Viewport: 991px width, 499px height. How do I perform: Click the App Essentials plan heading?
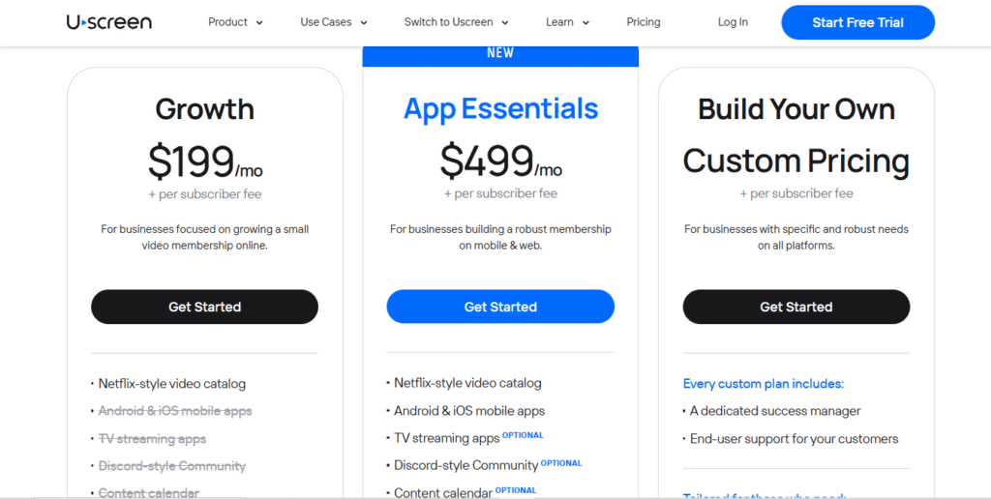(x=500, y=108)
